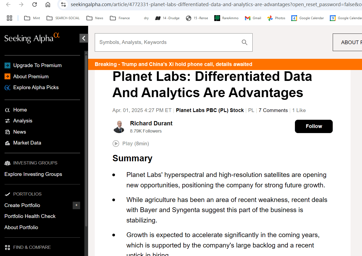The image size is (362, 256).
Task: Open the 14 -Drudge bookmark
Action: pyautogui.click(x=167, y=18)
